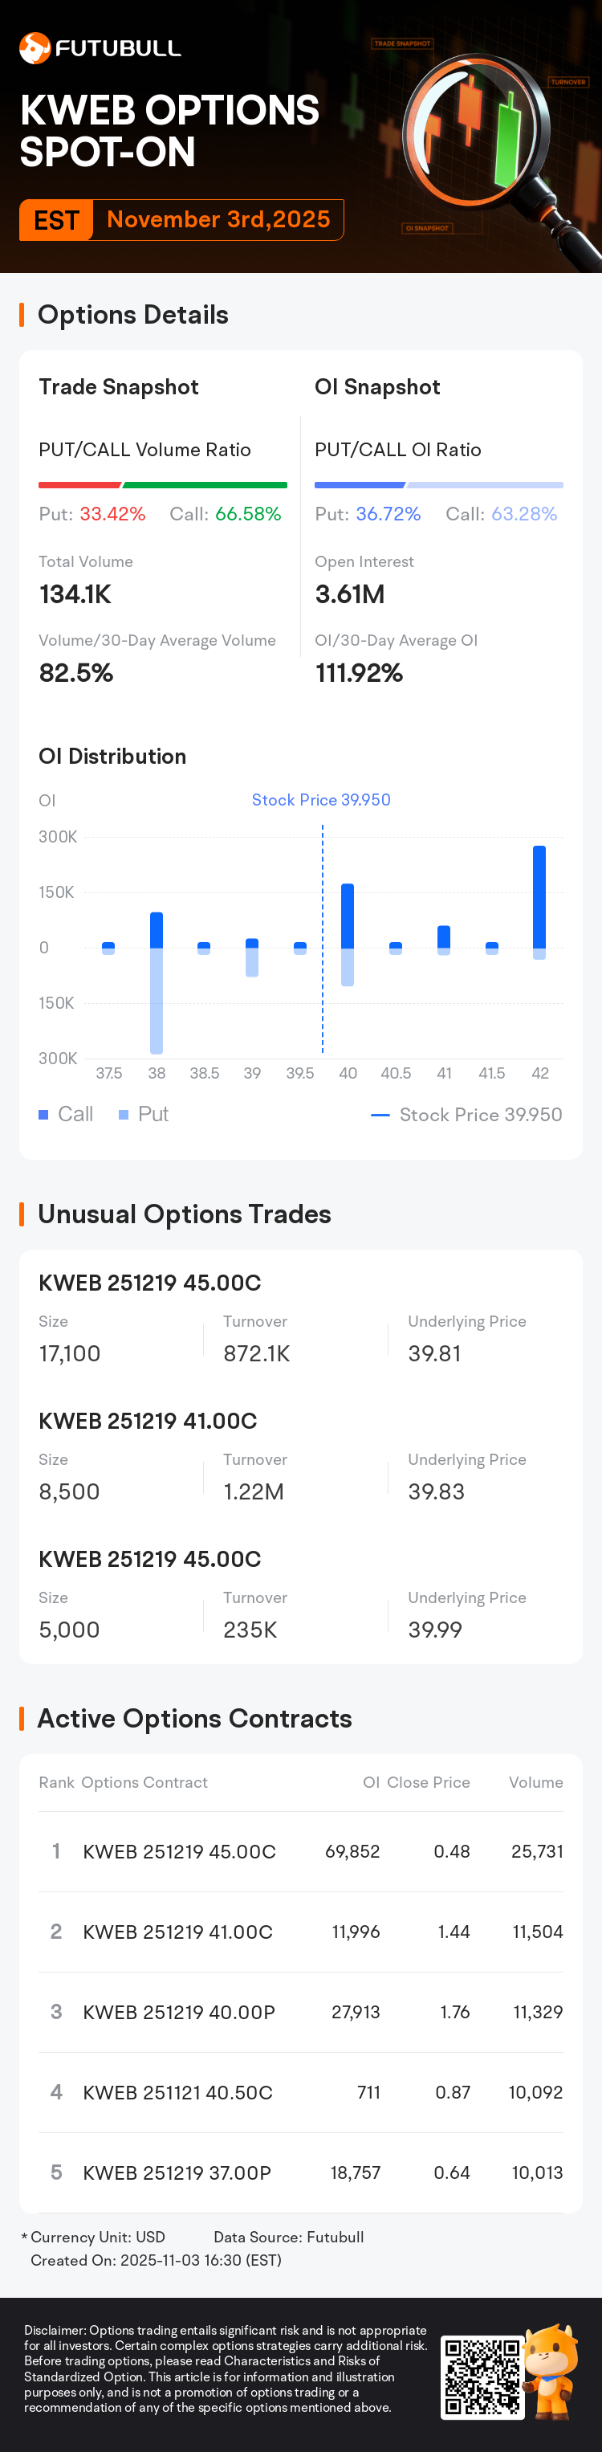Click the Futubull logo icon
This screenshot has width=602, height=2452.
click(x=35, y=47)
